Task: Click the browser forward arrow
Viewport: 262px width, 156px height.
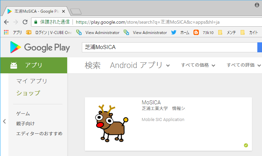Action: coord(16,22)
